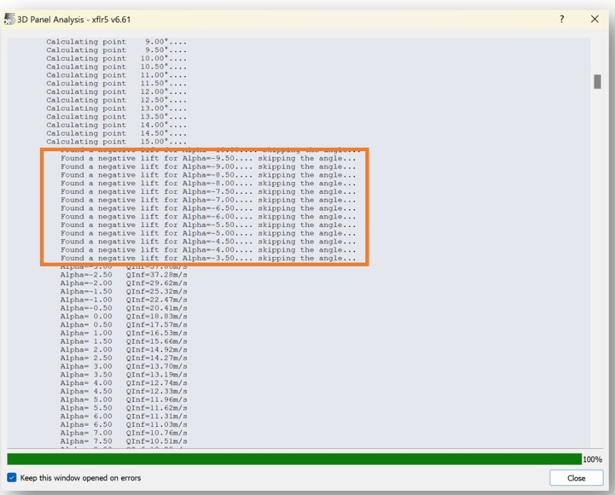Select the negative lift Alpha=-3.50 message
This screenshot has width=615, height=495.
(x=208, y=258)
